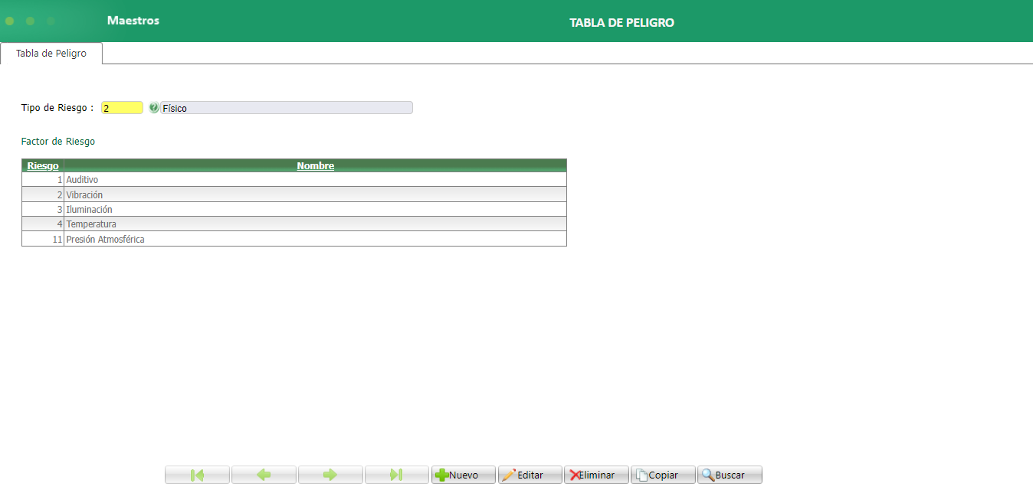Image resolution: width=1033 pixels, height=503 pixels.
Task: Select the Auditivo row
Action: [x=294, y=179]
